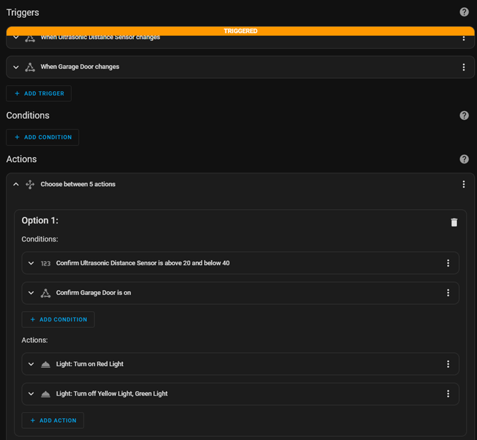Open help for the Actions section
Image resolution: width=477 pixels, height=440 pixels.
coord(464,159)
